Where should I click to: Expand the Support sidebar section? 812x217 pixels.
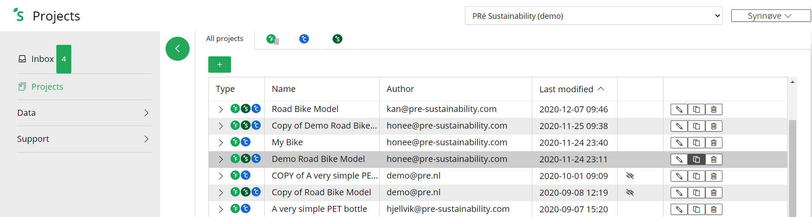[84, 139]
